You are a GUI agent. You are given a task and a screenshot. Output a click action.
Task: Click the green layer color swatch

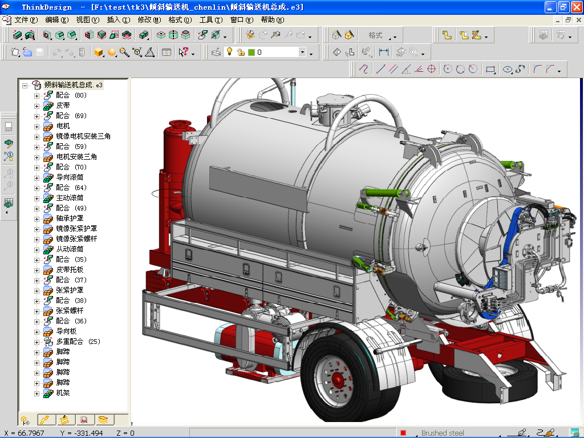(251, 52)
